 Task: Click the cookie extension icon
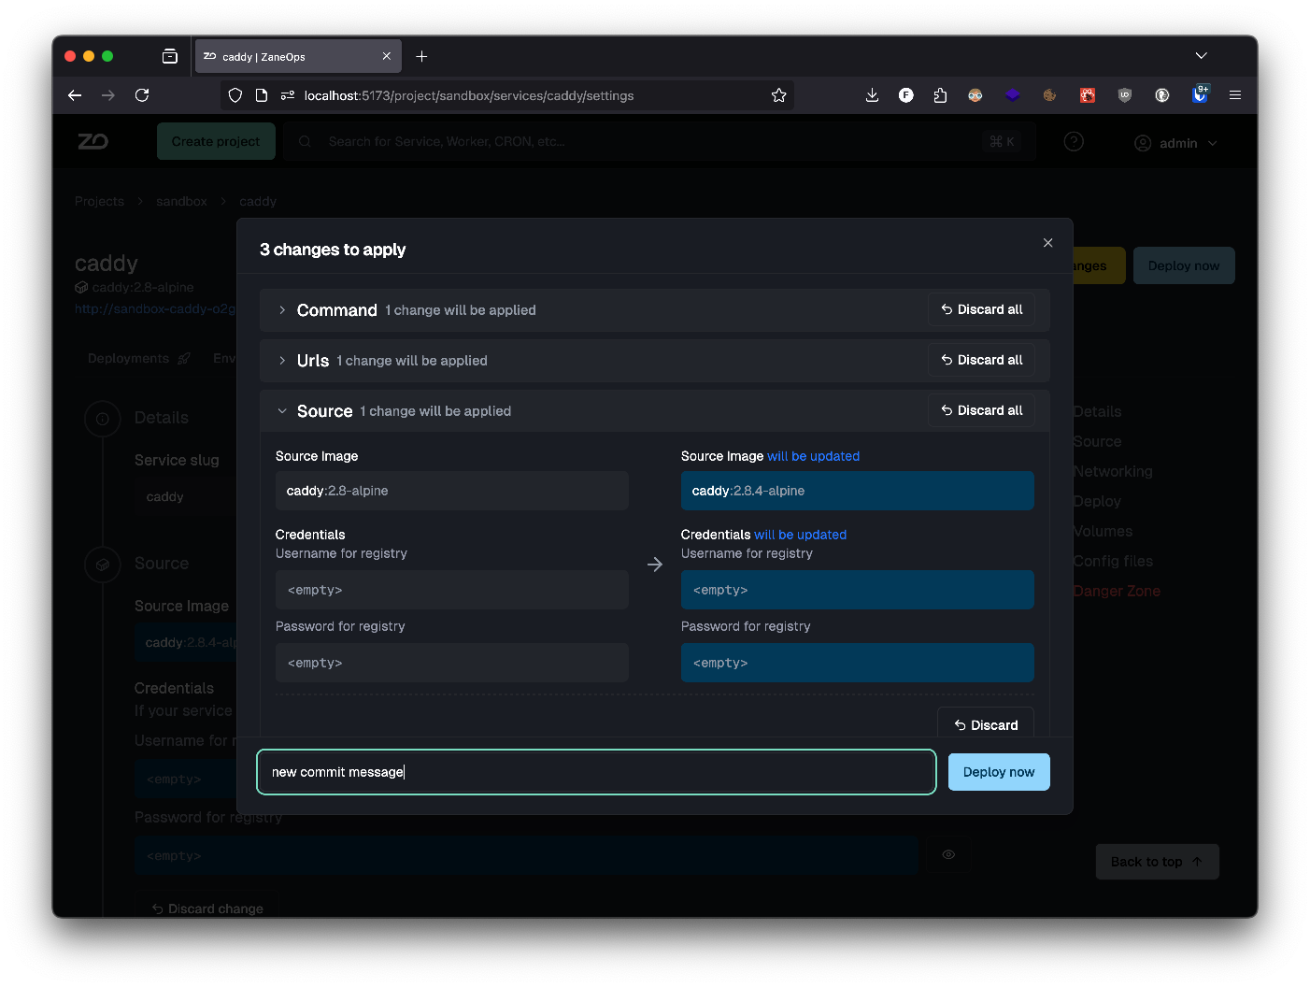[x=1049, y=95]
